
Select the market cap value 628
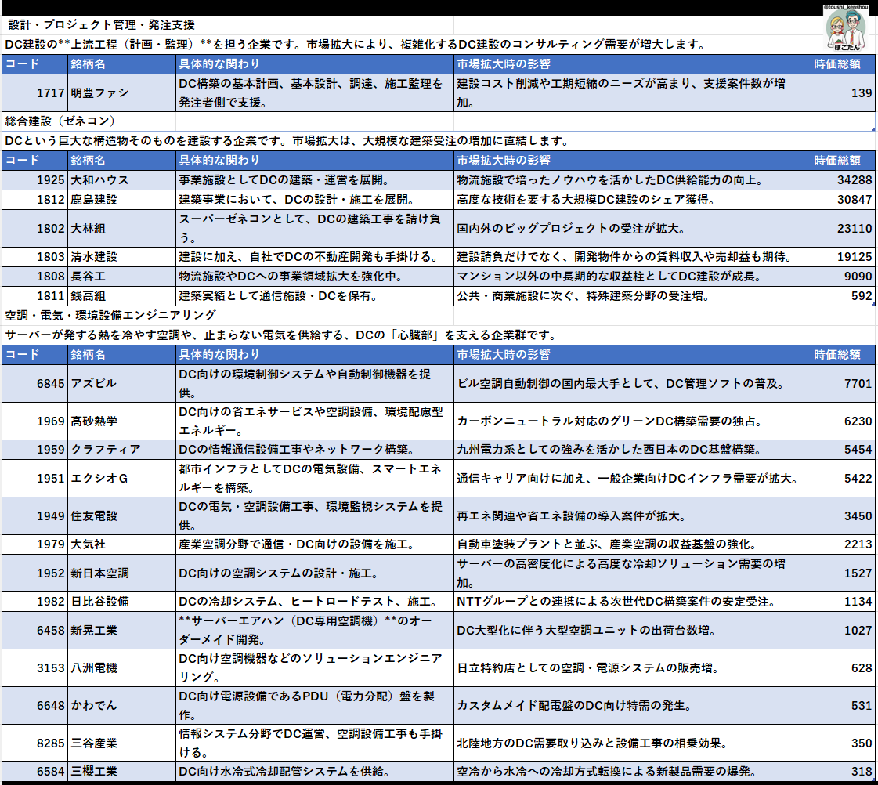tap(843, 668)
